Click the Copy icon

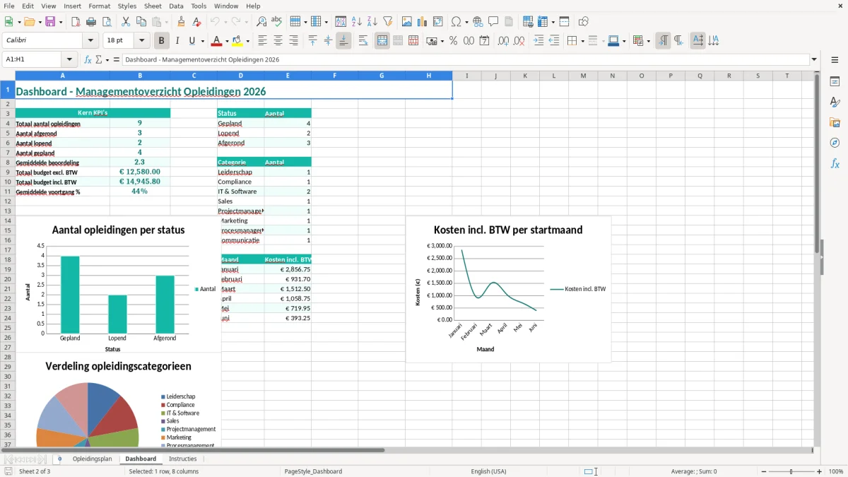pyautogui.click(x=141, y=22)
